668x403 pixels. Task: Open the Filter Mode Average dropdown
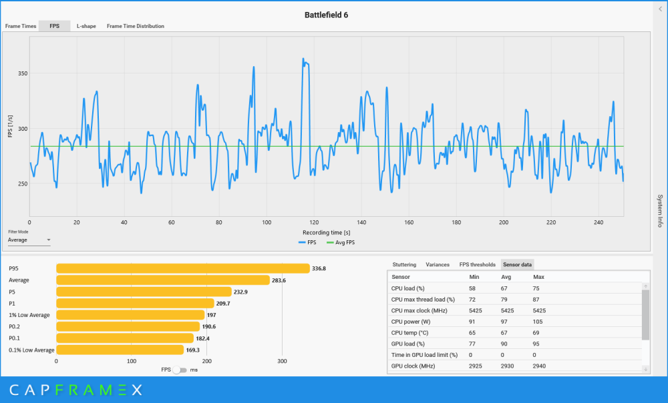[x=29, y=240]
